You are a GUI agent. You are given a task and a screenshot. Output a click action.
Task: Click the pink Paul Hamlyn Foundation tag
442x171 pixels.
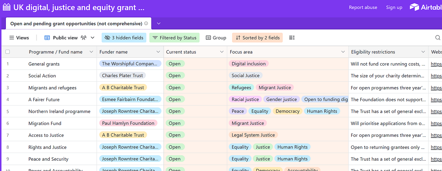coord(128,123)
